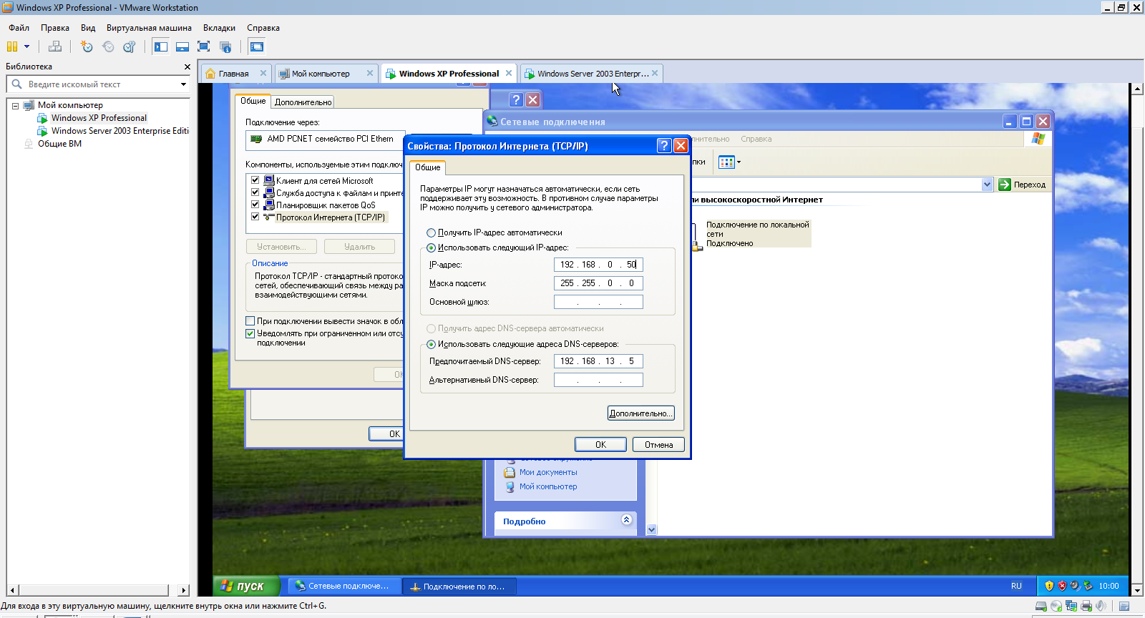Collapse the 'Подробно' panel chevron
This screenshot has width=1145, height=618.
click(627, 520)
